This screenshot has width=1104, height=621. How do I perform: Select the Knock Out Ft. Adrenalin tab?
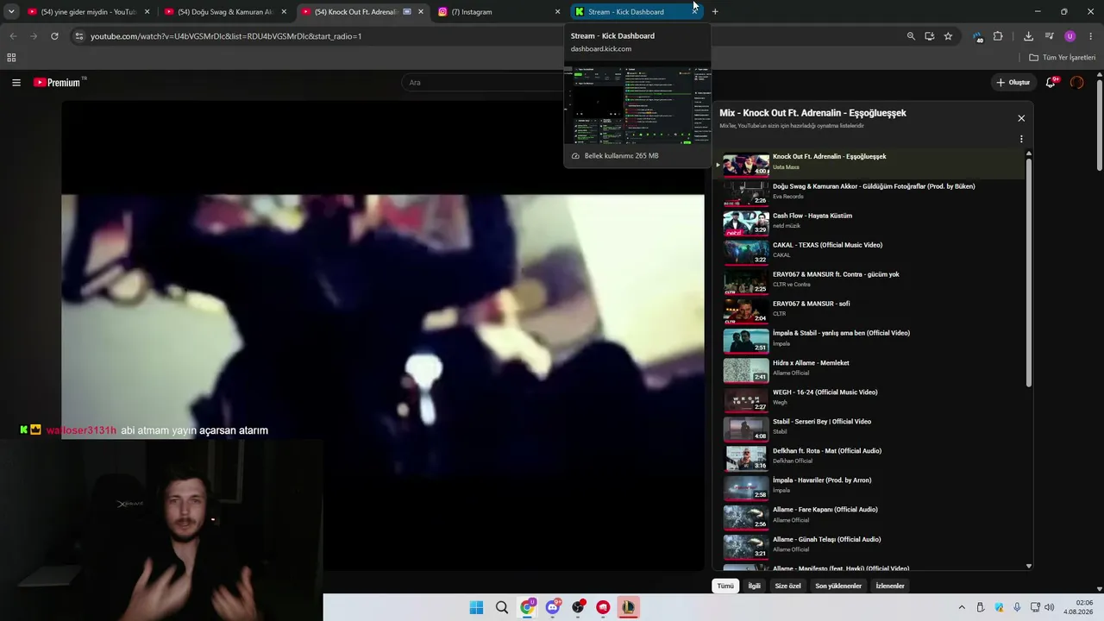pos(363,12)
